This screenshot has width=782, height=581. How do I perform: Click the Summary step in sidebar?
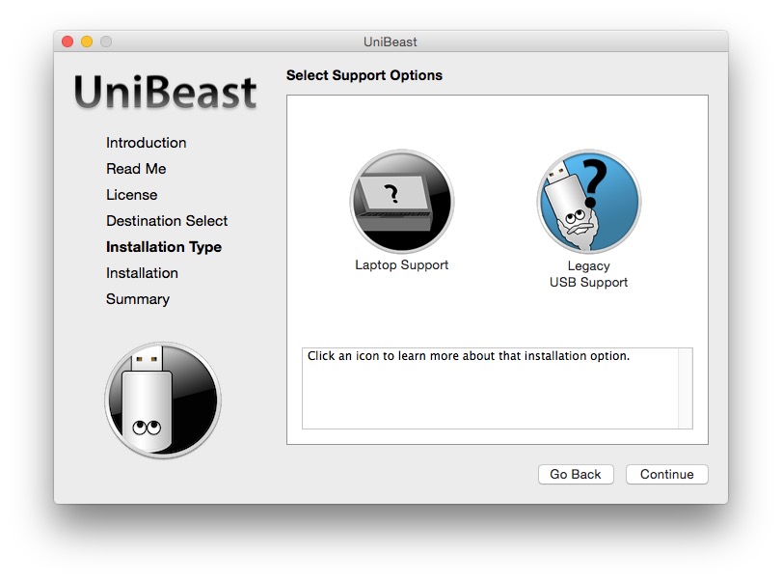pos(138,299)
